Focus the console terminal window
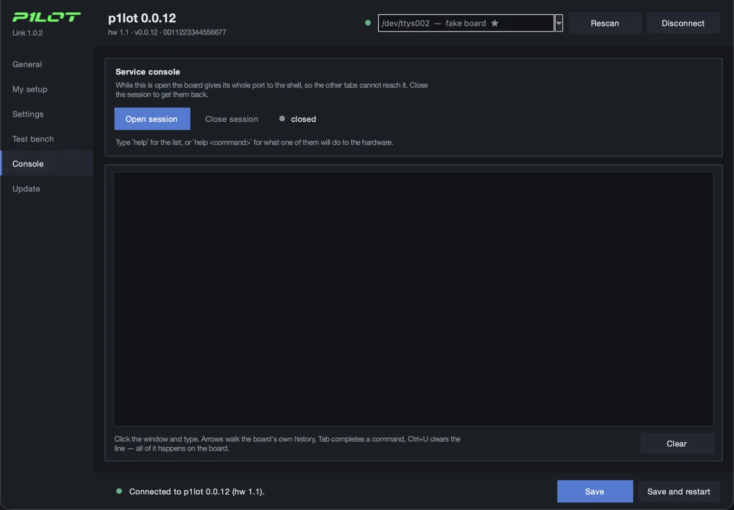Image resolution: width=734 pixels, height=510 pixels. 413,299
